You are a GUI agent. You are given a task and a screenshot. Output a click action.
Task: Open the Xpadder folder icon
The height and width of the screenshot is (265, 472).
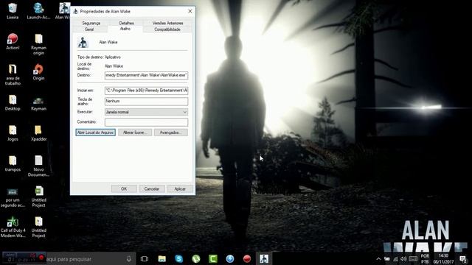tap(38, 133)
